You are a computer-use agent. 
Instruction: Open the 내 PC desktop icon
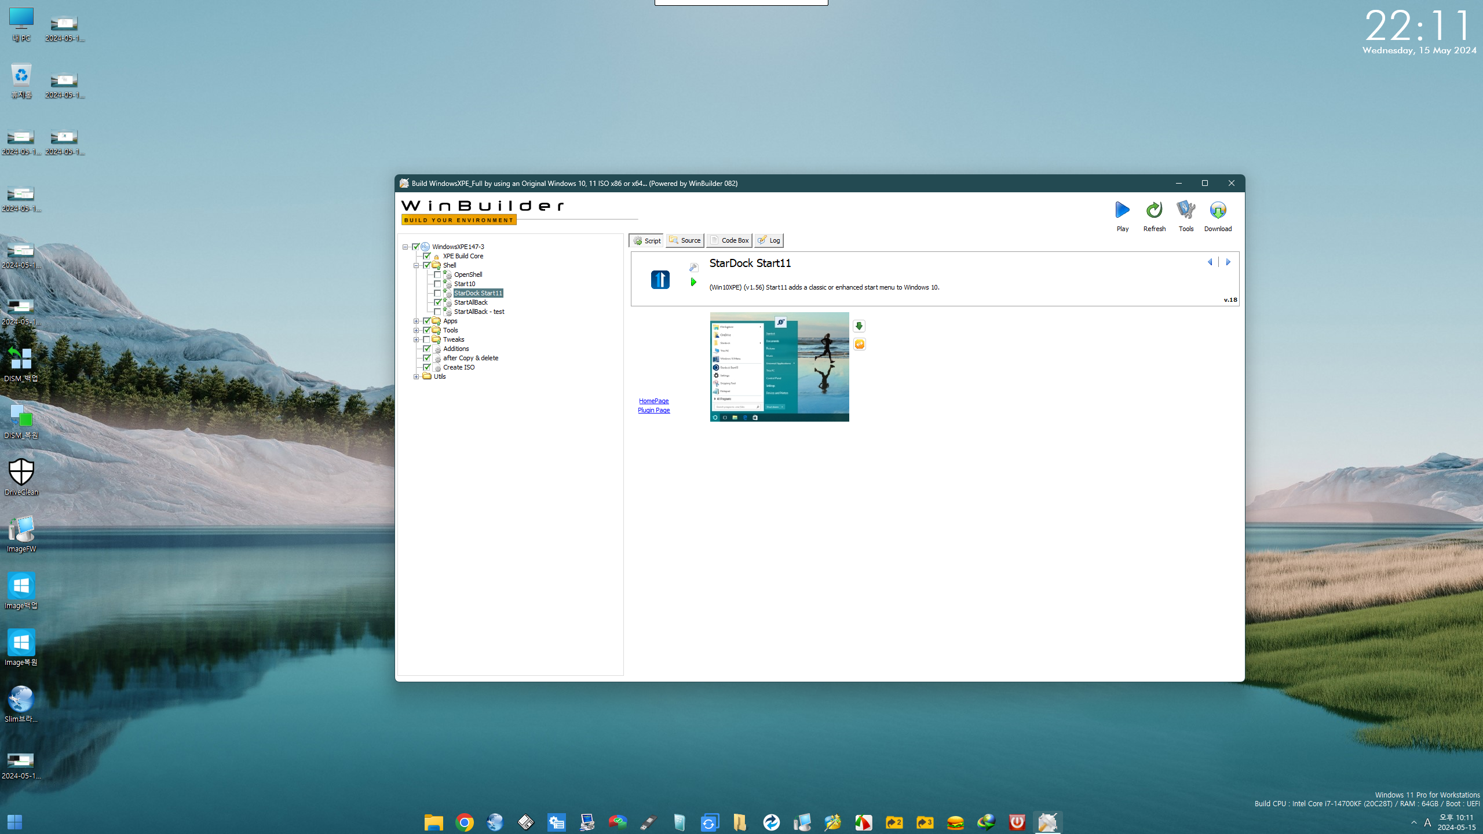pos(21,25)
